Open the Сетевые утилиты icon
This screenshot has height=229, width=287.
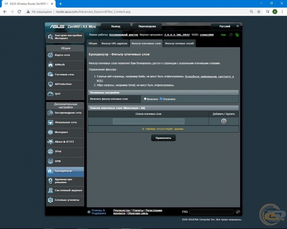coord(50,200)
